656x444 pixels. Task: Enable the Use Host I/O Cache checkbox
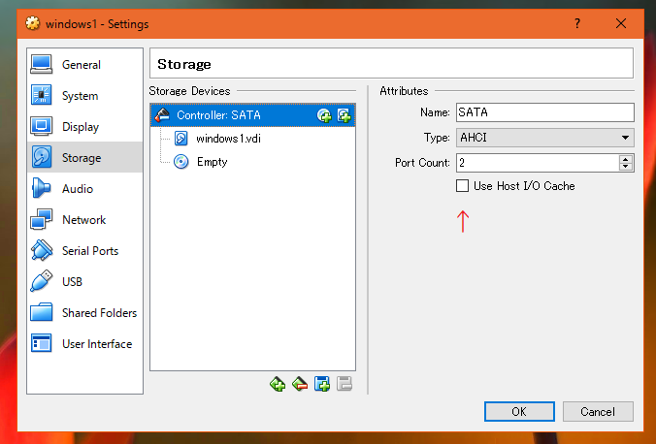462,185
